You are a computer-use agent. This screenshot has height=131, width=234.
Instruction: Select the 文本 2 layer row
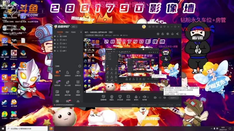(x=68, y=47)
